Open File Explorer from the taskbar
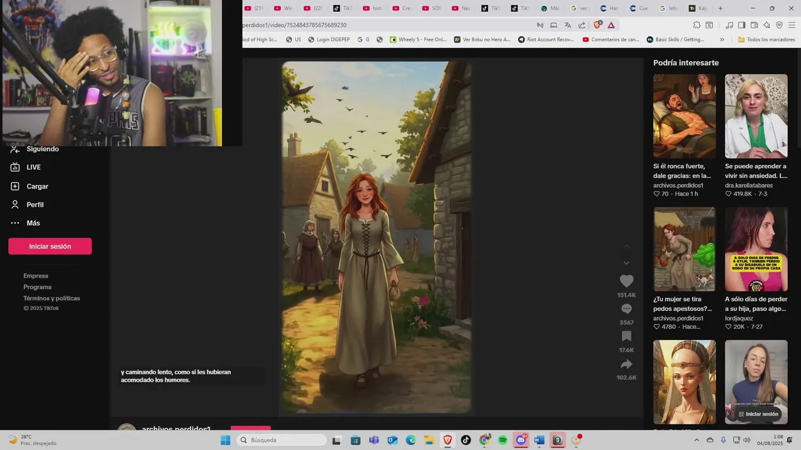The width and height of the screenshot is (801, 450). pos(429,440)
